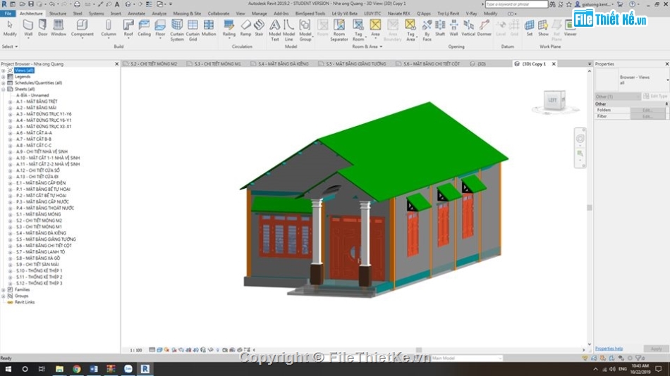Screen dimensions: 670x376
Task: Choose the Ceiling tool
Action: (x=145, y=27)
